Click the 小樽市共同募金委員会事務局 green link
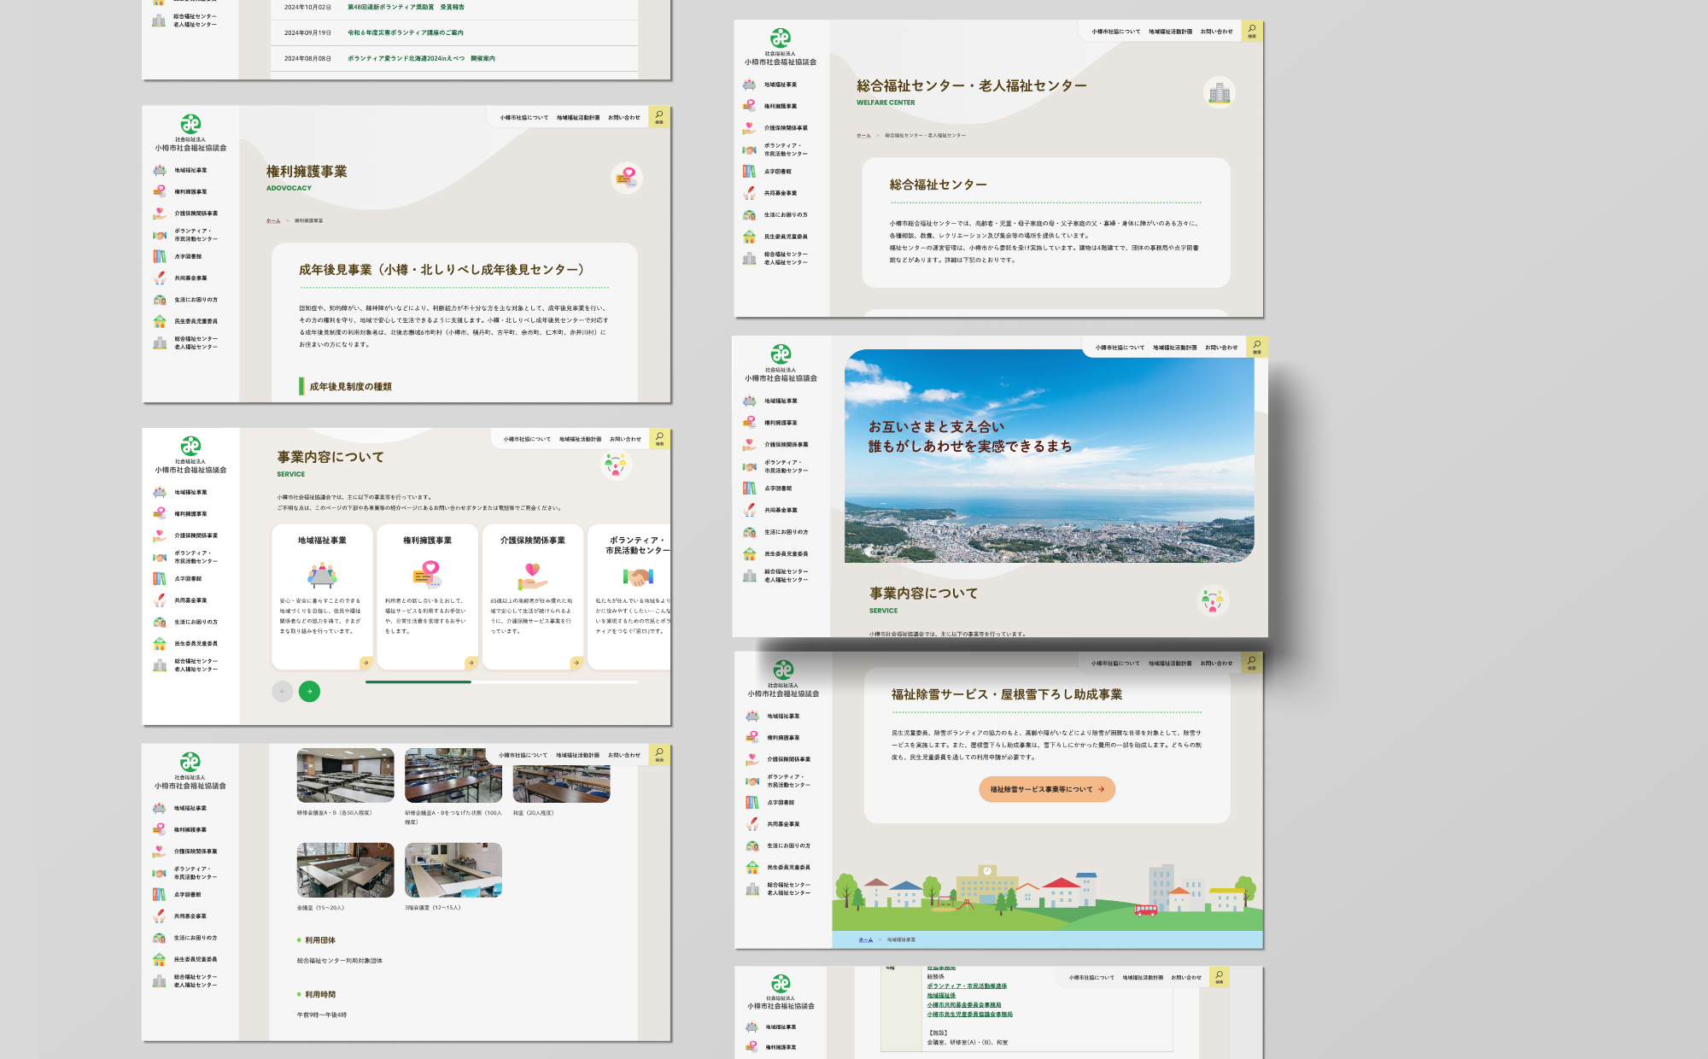The image size is (1708, 1059). point(964,1005)
